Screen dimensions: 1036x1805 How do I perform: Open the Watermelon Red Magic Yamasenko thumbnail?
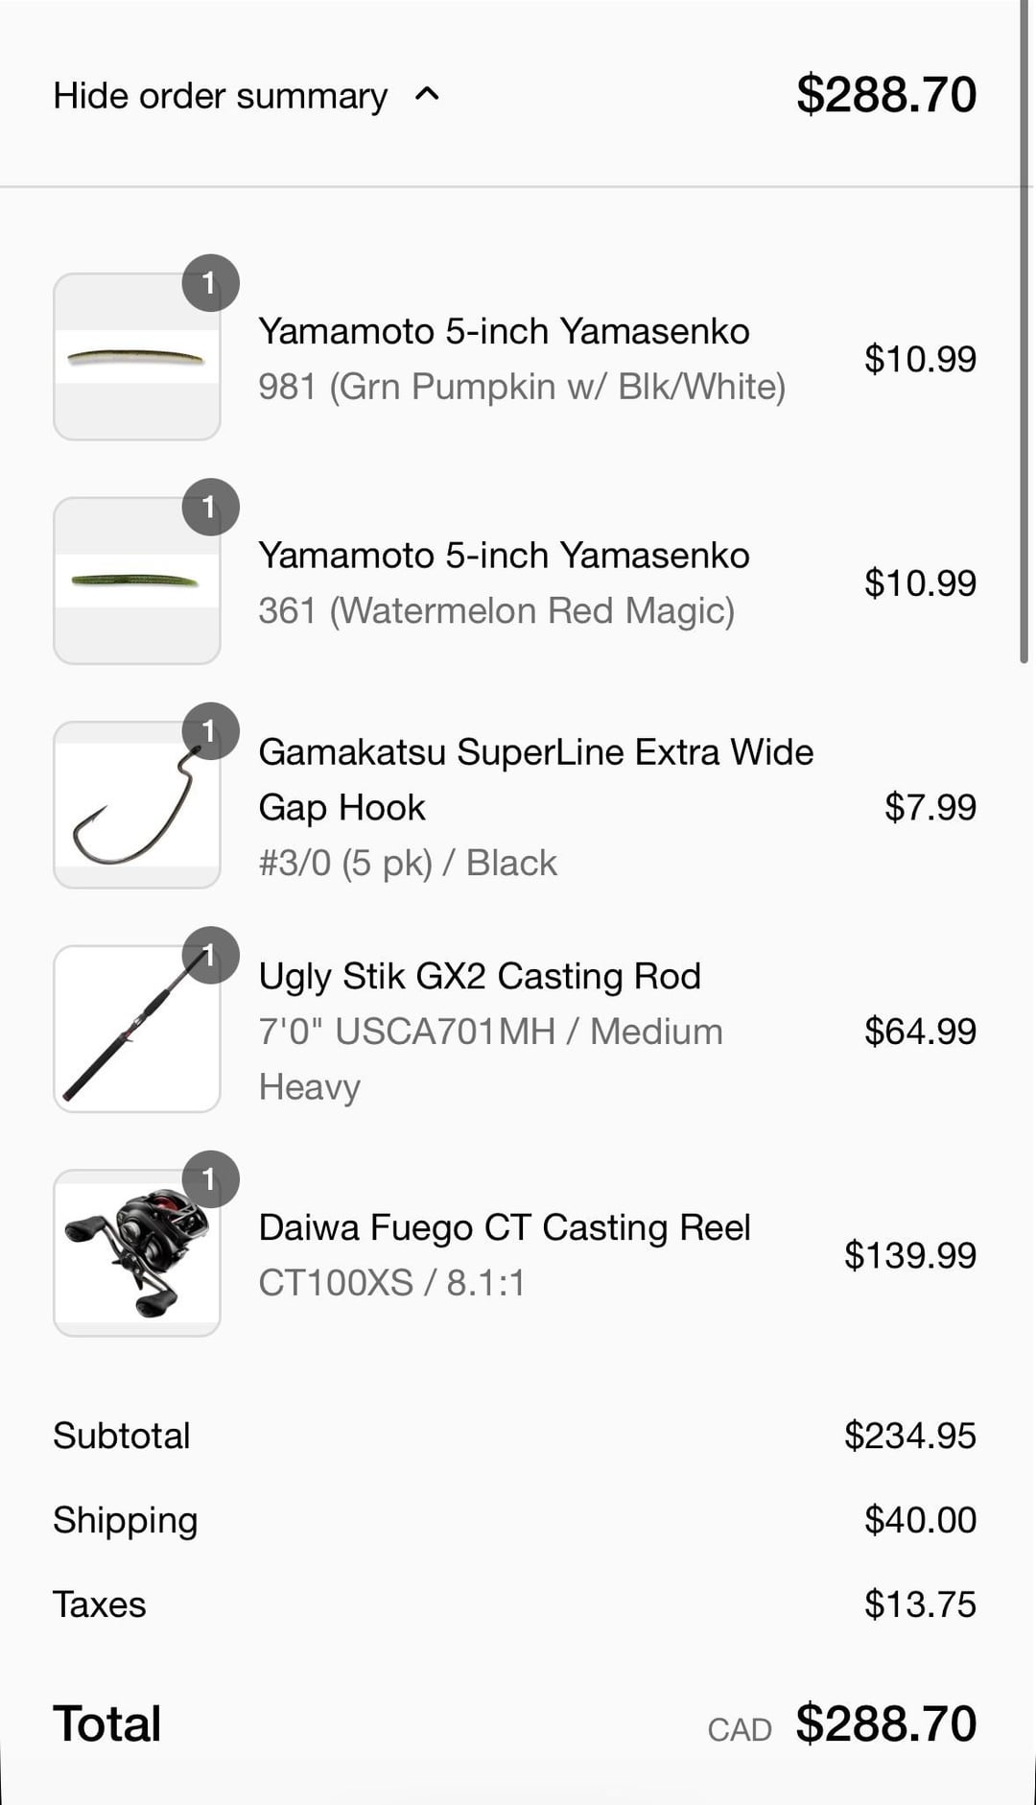pyautogui.click(x=136, y=582)
